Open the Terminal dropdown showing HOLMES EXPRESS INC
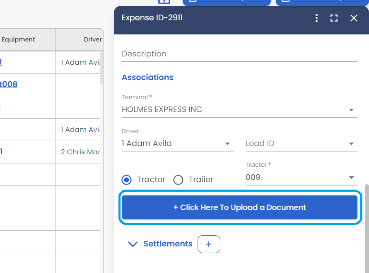The image size is (369, 273). (239, 110)
